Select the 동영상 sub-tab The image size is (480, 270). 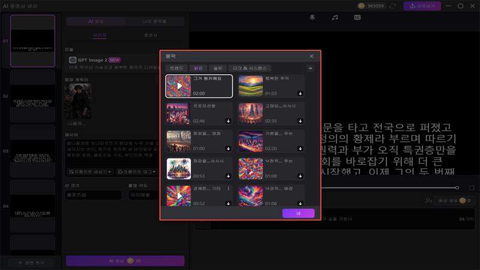click(x=151, y=35)
